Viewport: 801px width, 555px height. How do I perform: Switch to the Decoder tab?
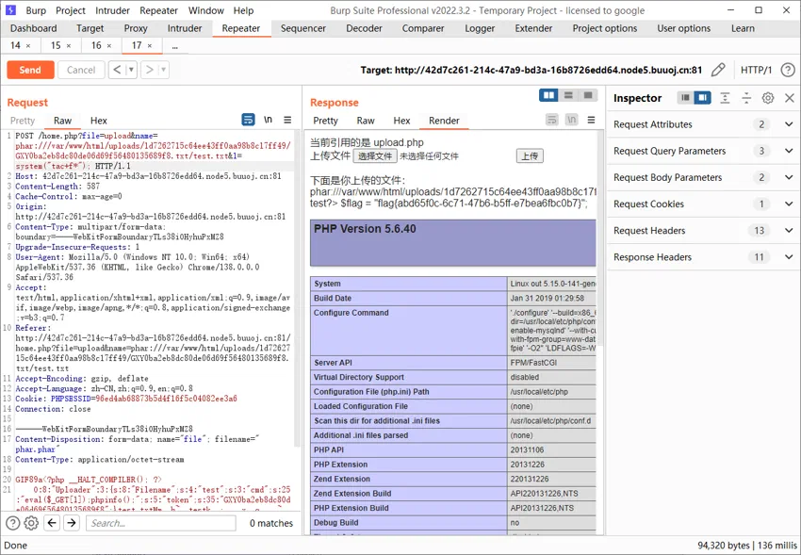click(x=364, y=28)
